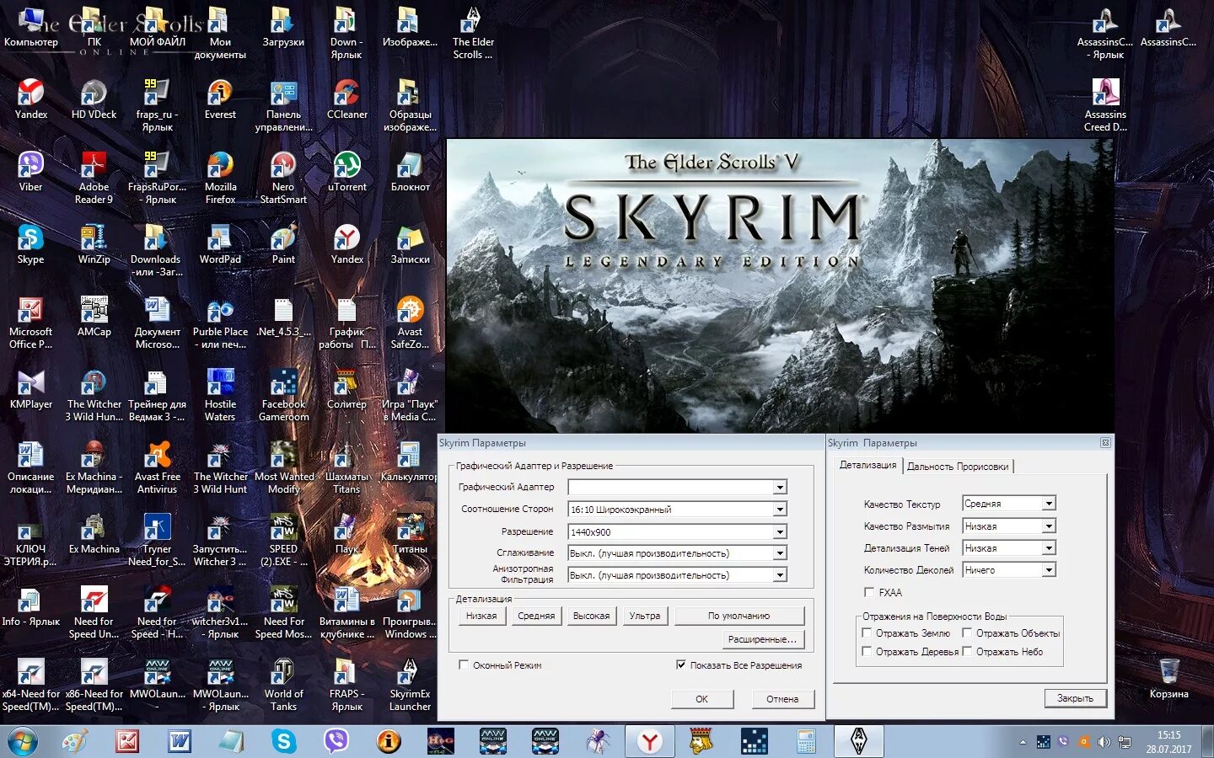
Task: Open the Viber desktop icon
Action: pyautogui.click(x=30, y=172)
